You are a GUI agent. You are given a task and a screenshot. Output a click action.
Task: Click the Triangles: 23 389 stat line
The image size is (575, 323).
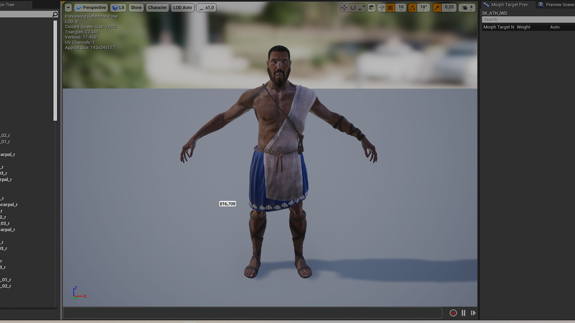click(x=82, y=32)
